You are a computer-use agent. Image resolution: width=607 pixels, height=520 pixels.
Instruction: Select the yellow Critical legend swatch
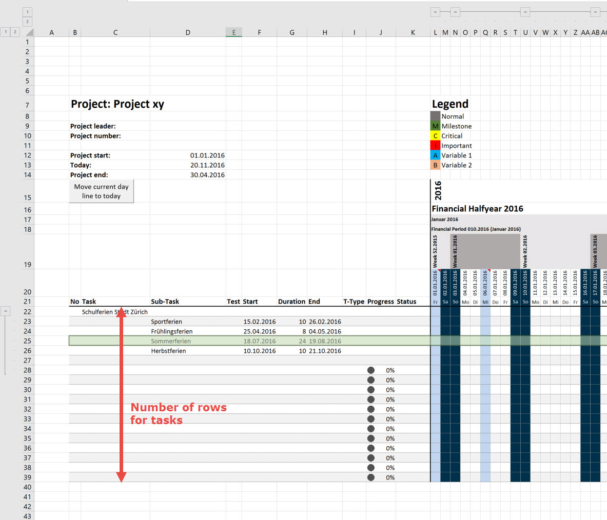pyautogui.click(x=435, y=136)
